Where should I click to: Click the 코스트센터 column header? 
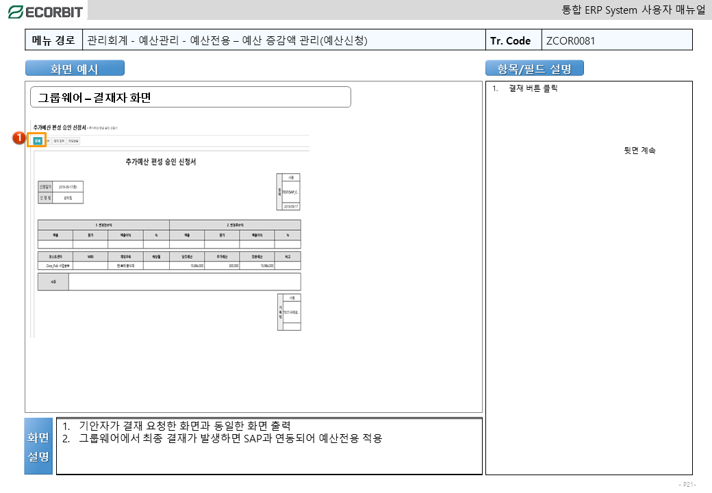[x=55, y=256]
